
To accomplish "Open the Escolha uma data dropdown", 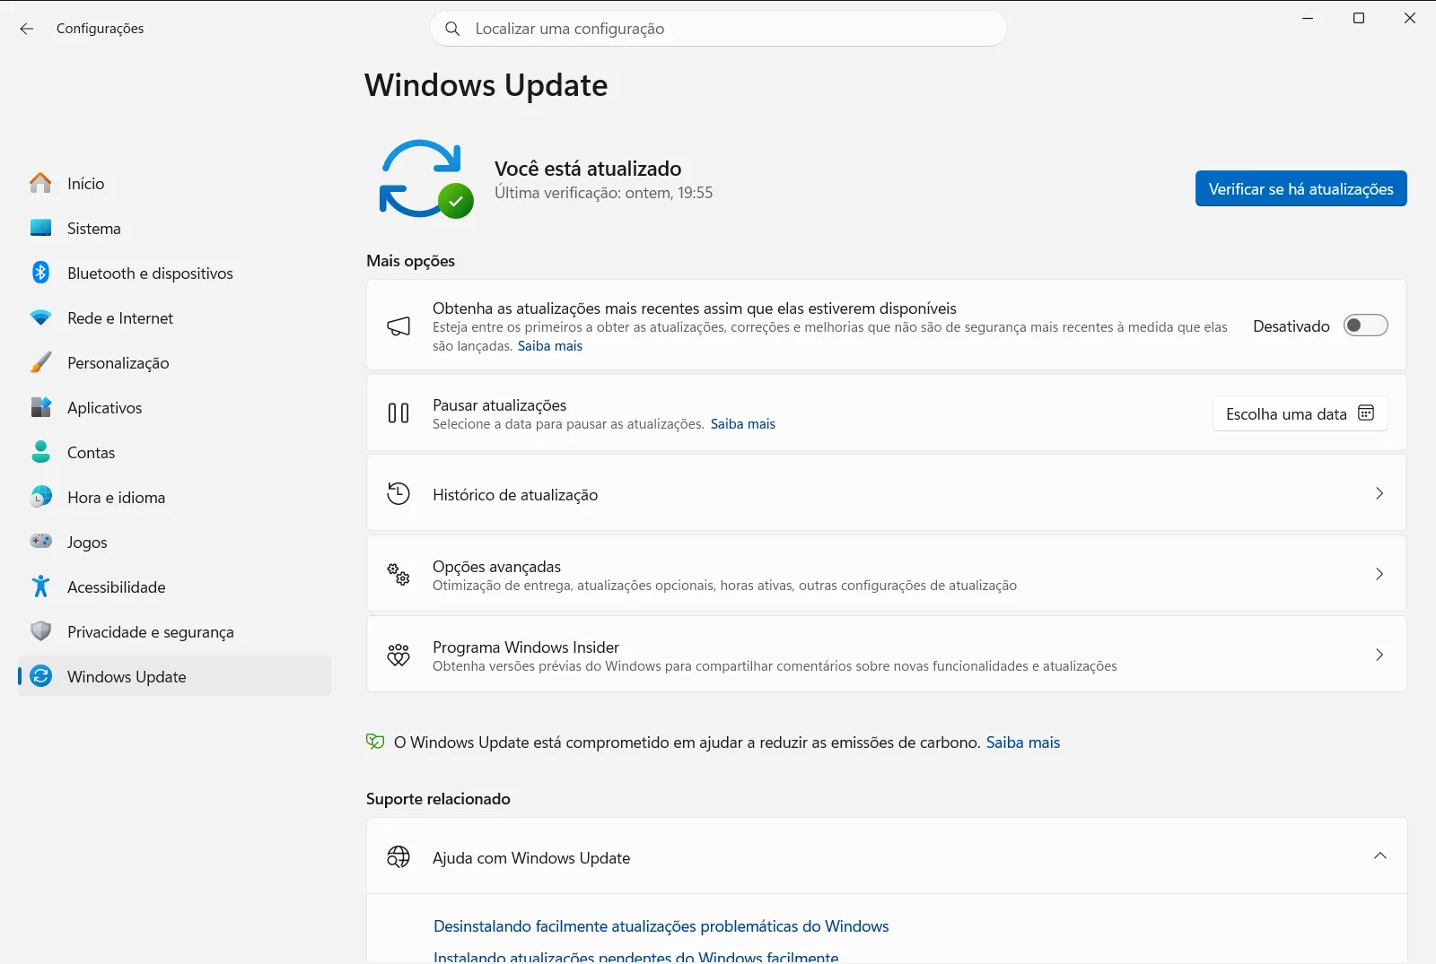I will (x=1300, y=413).
